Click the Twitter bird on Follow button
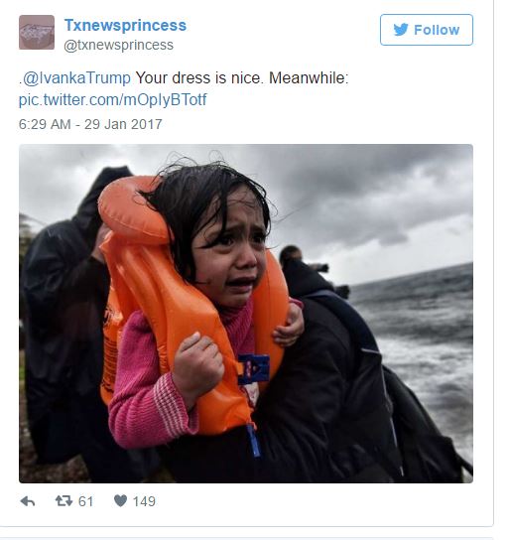The width and height of the screenshot is (509, 540). [401, 30]
